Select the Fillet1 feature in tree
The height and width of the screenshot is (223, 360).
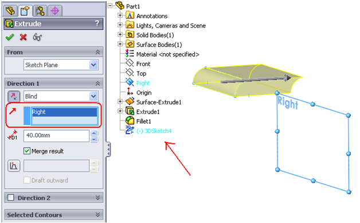(143, 122)
